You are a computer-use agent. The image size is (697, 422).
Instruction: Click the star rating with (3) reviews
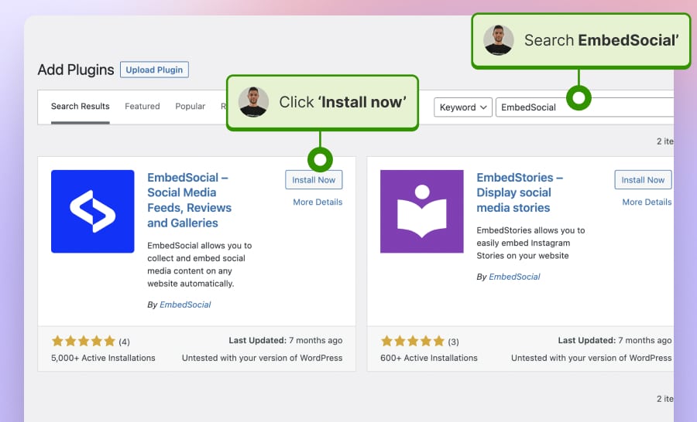click(x=420, y=342)
